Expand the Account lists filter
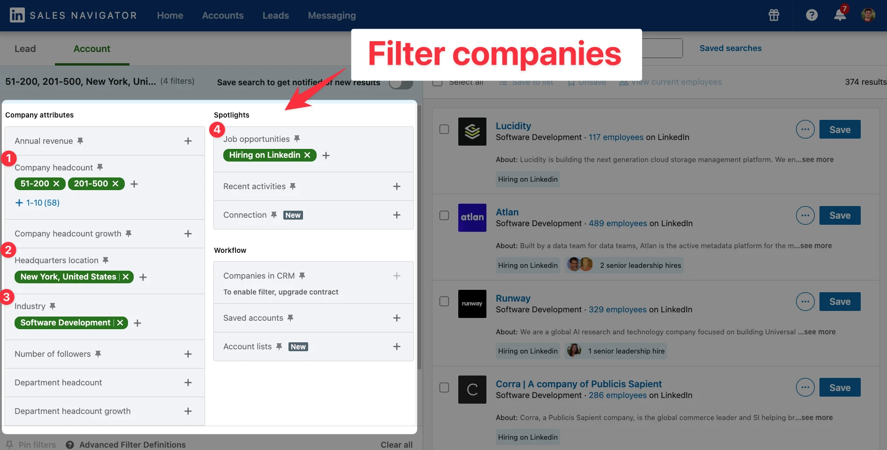This screenshot has width=887, height=450. click(x=397, y=347)
